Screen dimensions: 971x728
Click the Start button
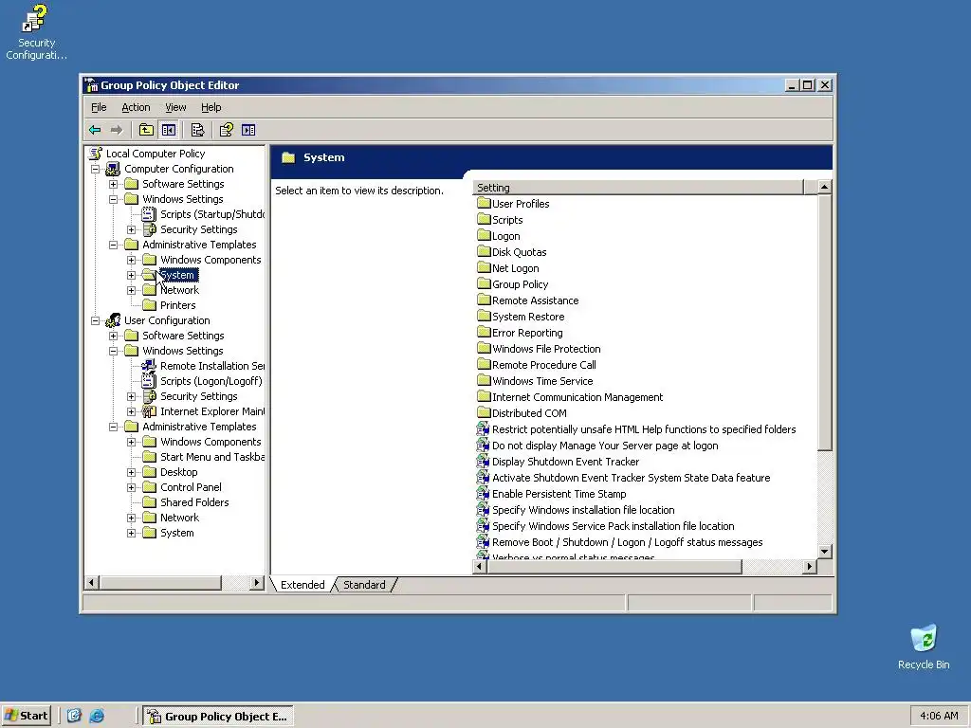tap(26, 716)
